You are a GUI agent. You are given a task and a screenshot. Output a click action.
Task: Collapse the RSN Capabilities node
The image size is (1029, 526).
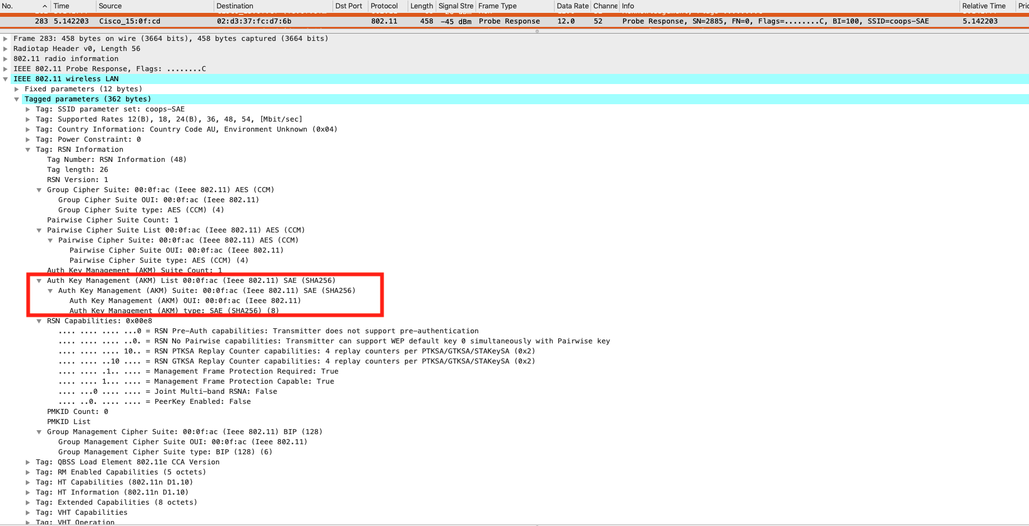tap(39, 321)
